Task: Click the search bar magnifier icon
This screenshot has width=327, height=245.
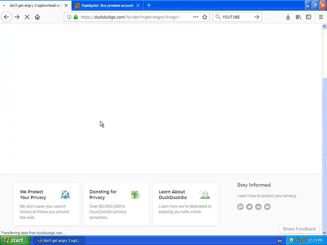Action: 218,17
